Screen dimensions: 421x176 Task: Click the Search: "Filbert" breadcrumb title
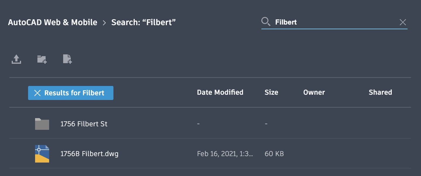tap(144, 22)
